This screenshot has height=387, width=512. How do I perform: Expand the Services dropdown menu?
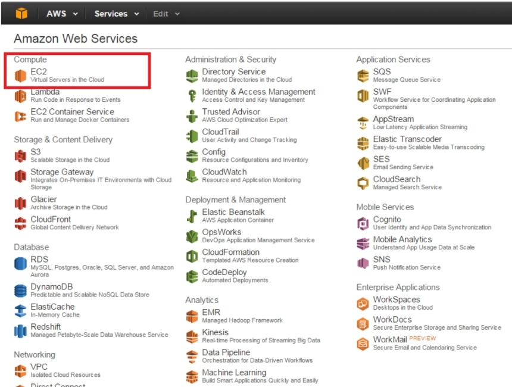tap(117, 14)
